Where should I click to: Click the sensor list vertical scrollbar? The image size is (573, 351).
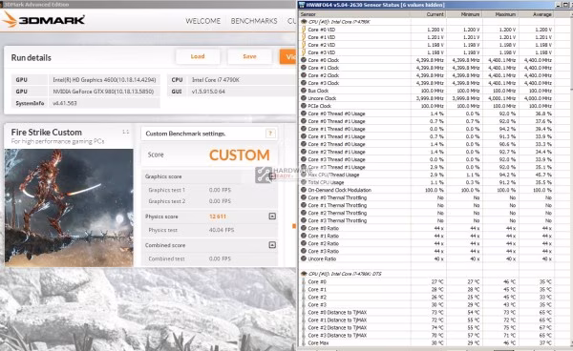[570, 178]
